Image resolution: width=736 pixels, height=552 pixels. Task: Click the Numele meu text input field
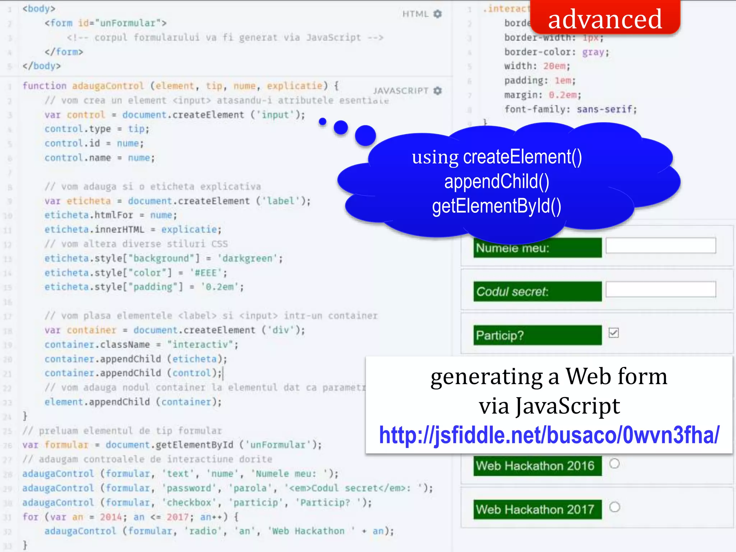(661, 246)
